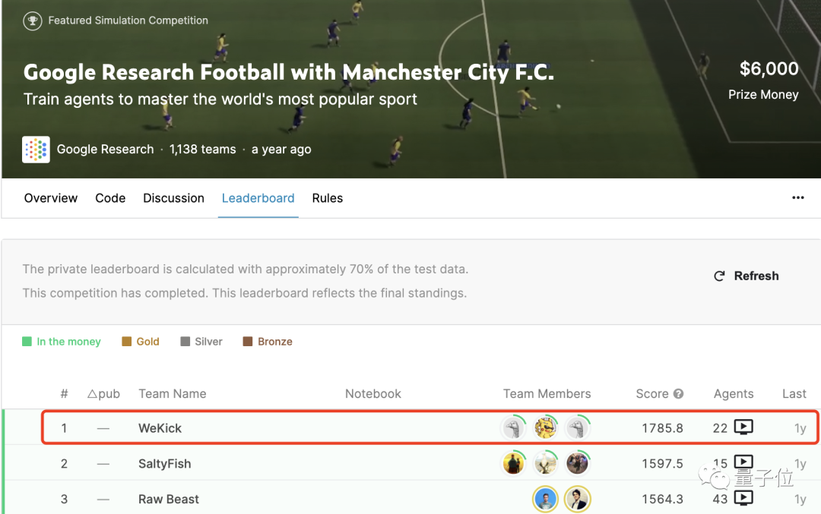Click the middle WeKick member emoji avatar

pyautogui.click(x=546, y=427)
